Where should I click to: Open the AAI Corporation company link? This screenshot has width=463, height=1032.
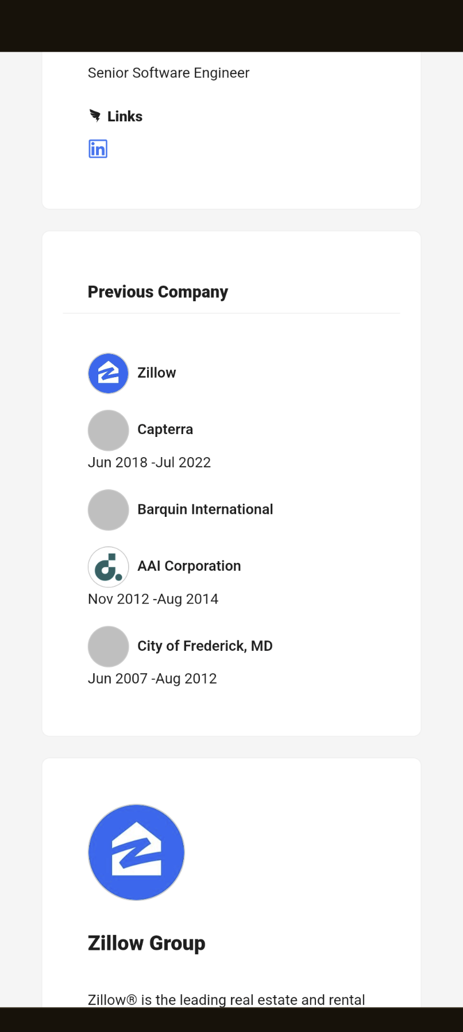(189, 566)
